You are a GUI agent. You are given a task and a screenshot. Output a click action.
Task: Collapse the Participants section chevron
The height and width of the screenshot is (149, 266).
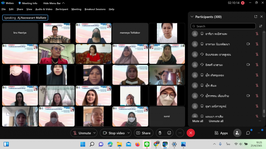click(x=192, y=17)
